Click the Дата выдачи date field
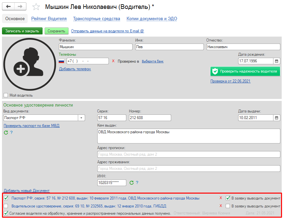Viewport: 284px width, 219px height. [256, 118]
